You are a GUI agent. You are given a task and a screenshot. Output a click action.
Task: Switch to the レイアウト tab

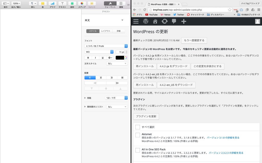(x=106, y=31)
